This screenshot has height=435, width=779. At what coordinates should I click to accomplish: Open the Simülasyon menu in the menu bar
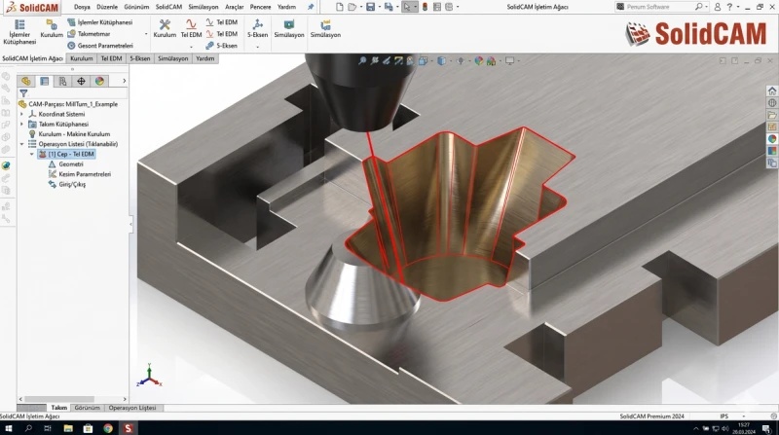pos(204,7)
